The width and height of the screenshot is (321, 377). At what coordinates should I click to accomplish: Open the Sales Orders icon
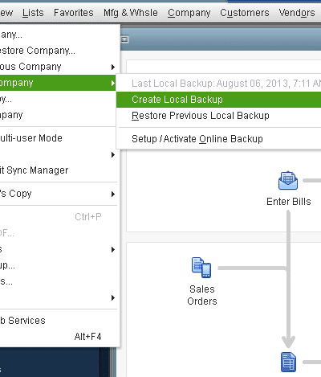point(201,268)
